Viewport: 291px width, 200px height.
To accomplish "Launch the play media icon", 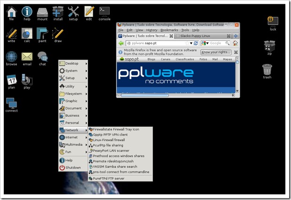I will coord(27,82).
